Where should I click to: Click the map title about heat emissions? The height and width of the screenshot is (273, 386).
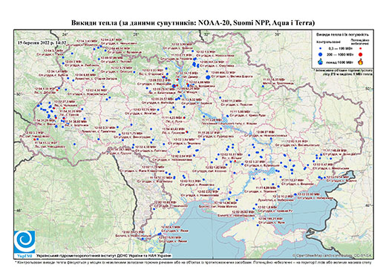193,23
